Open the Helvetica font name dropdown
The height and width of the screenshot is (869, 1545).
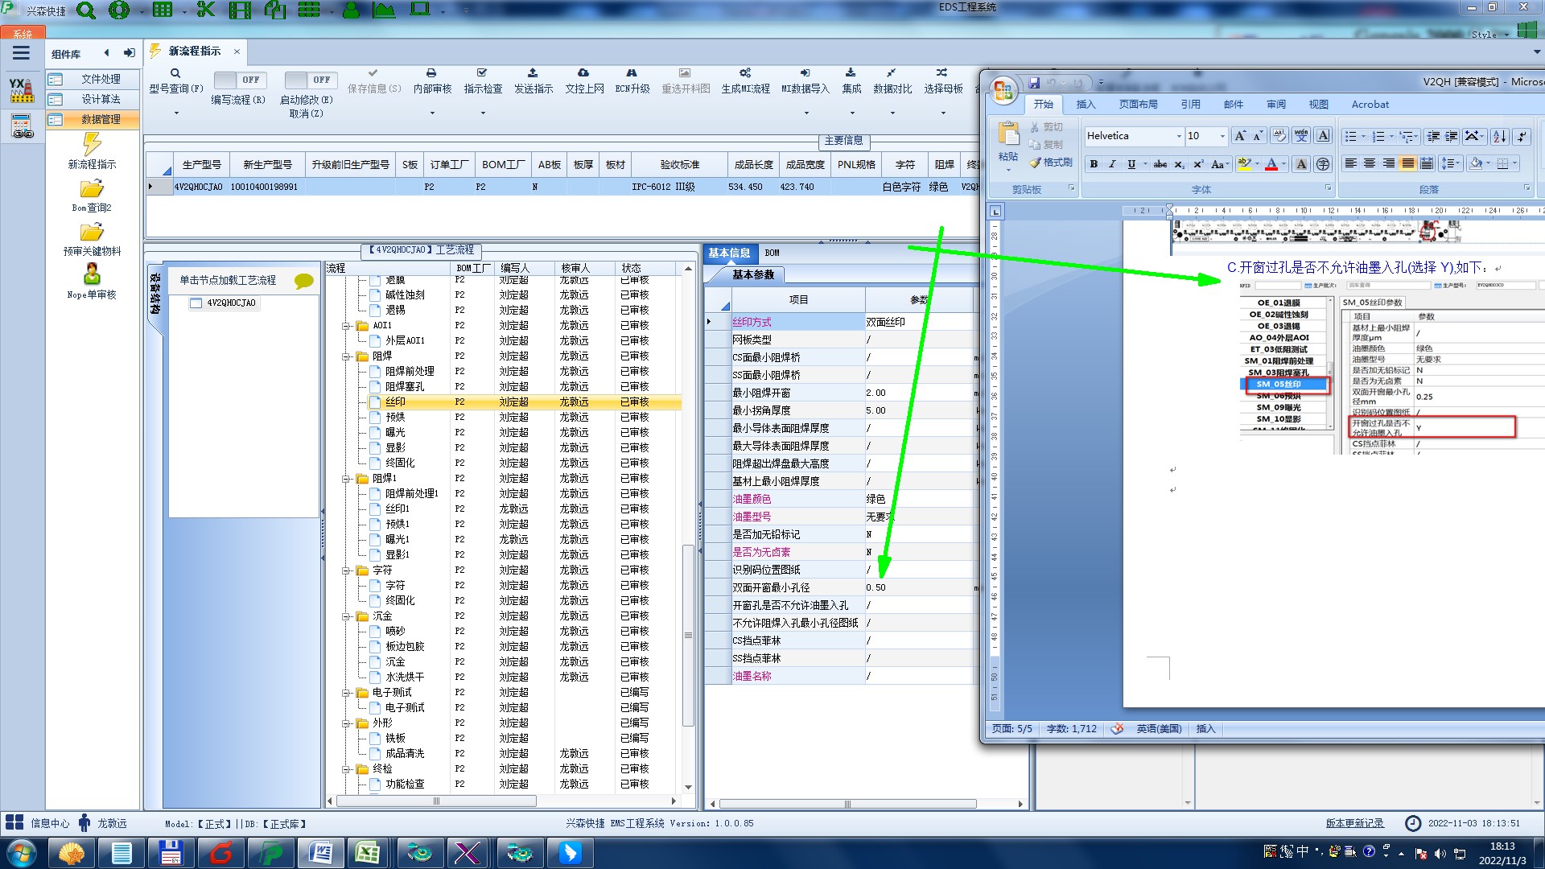1179,136
